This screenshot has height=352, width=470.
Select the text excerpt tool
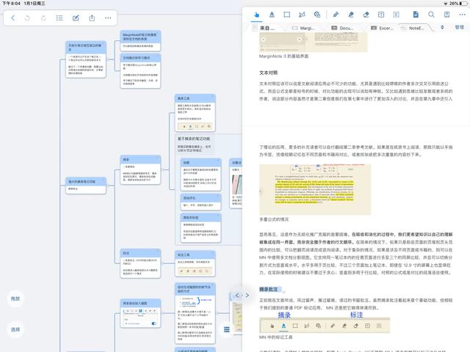click(x=272, y=15)
